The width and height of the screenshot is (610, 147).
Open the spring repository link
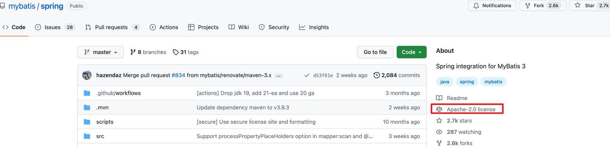tap(52, 6)
